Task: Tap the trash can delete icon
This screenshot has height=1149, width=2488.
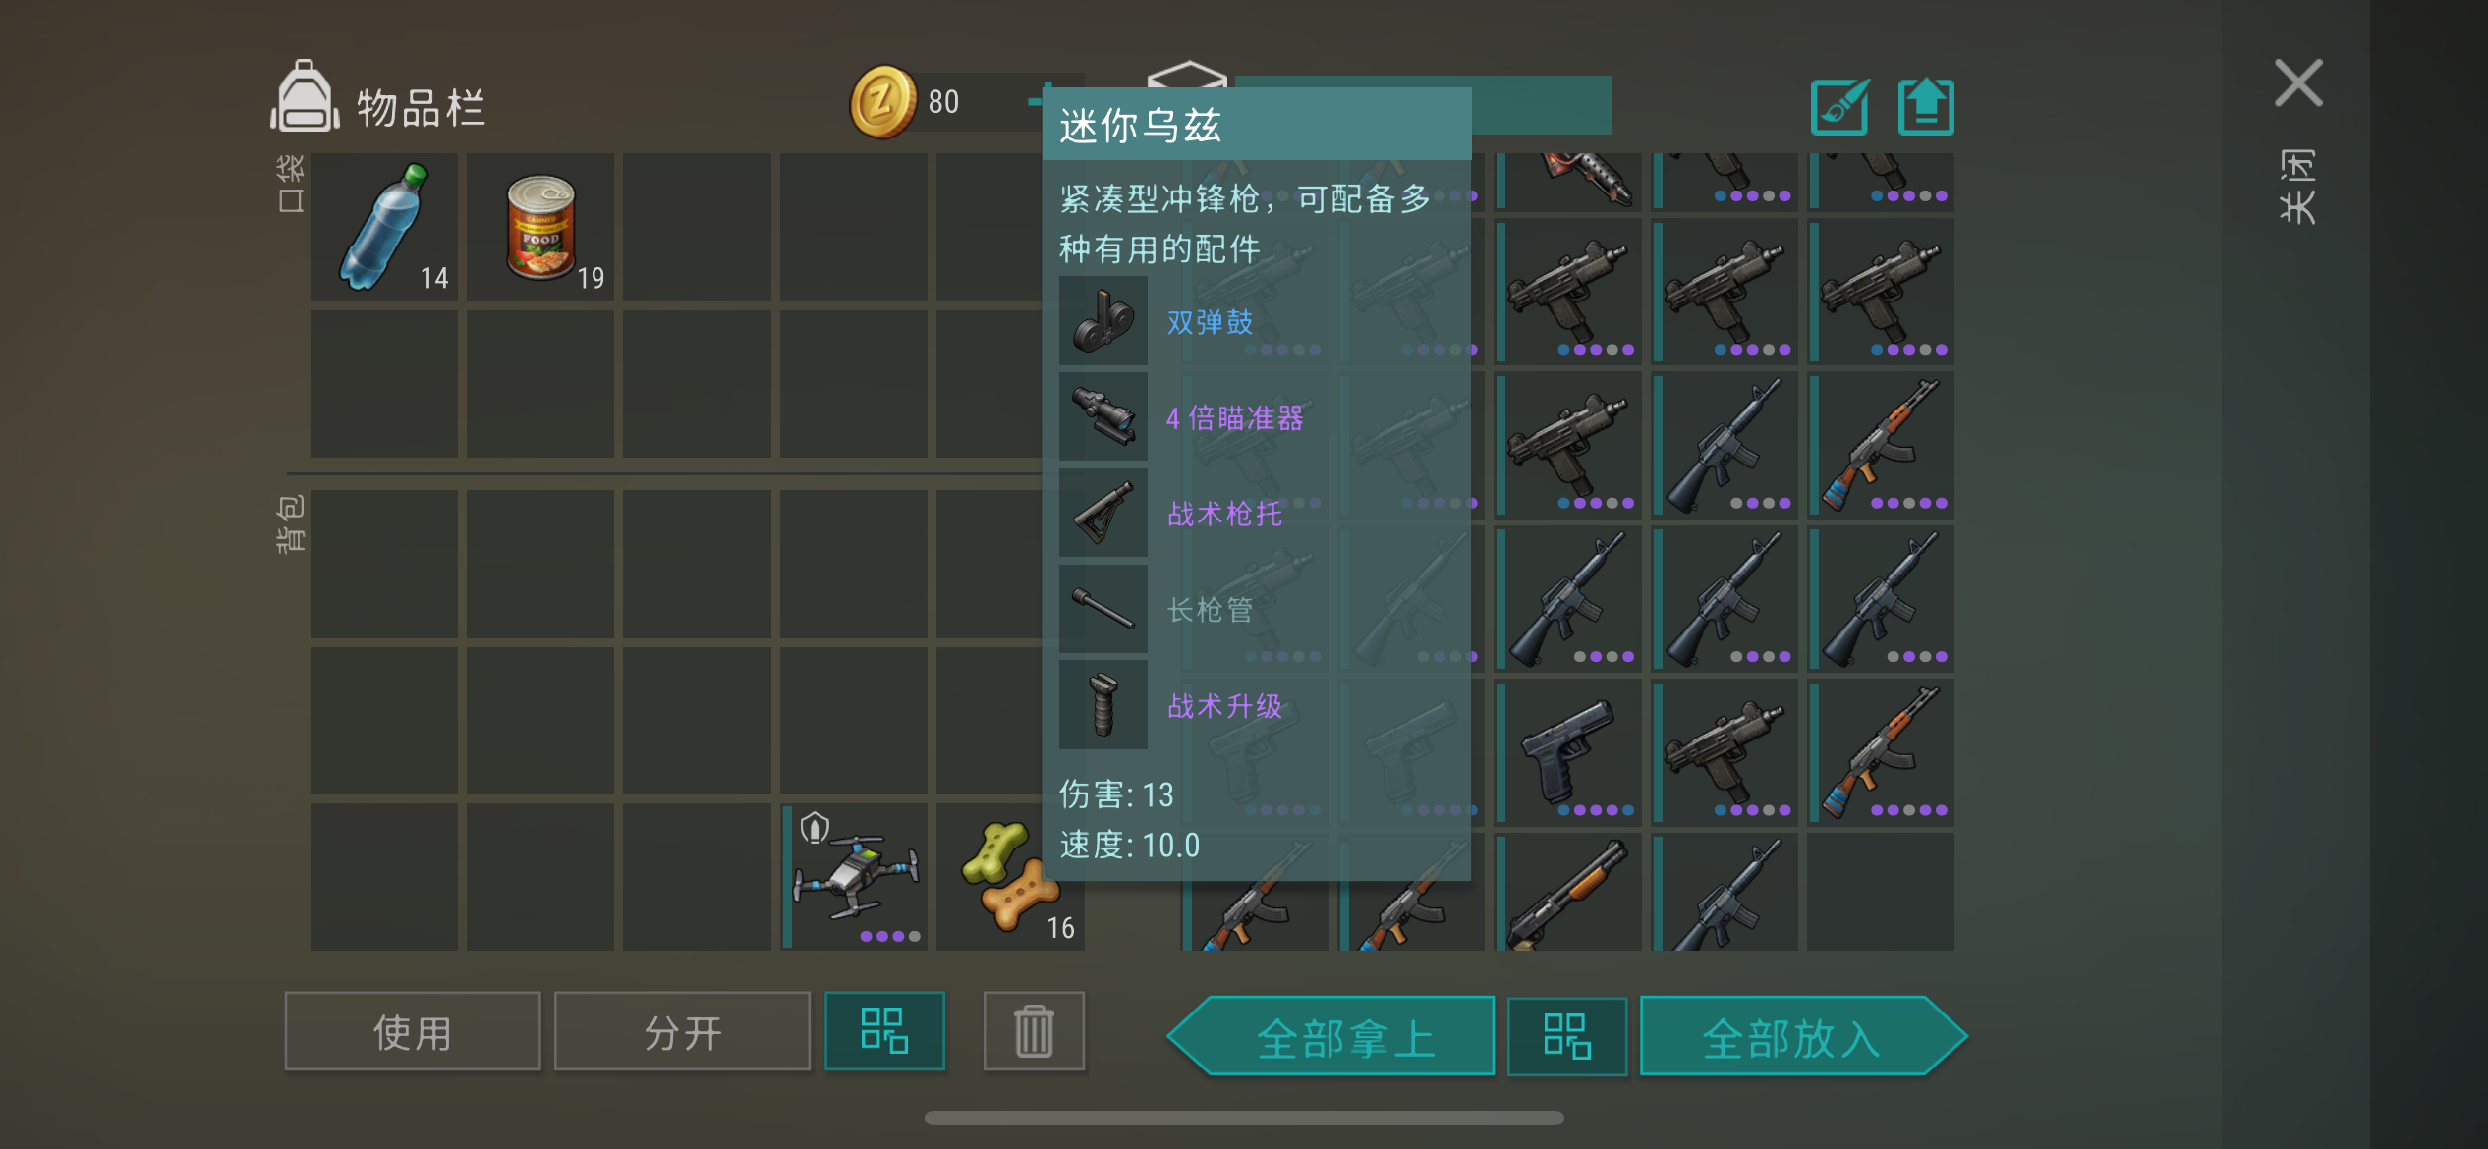Action: [1034, 1031]
